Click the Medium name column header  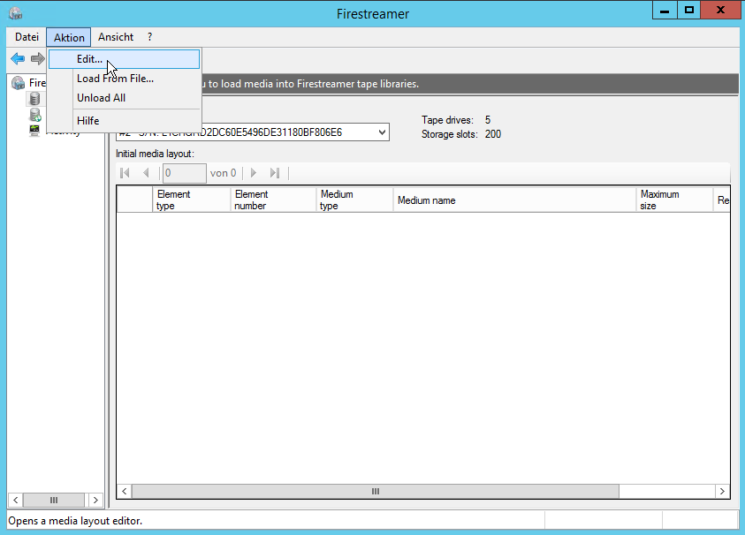(x=514, y=200)
